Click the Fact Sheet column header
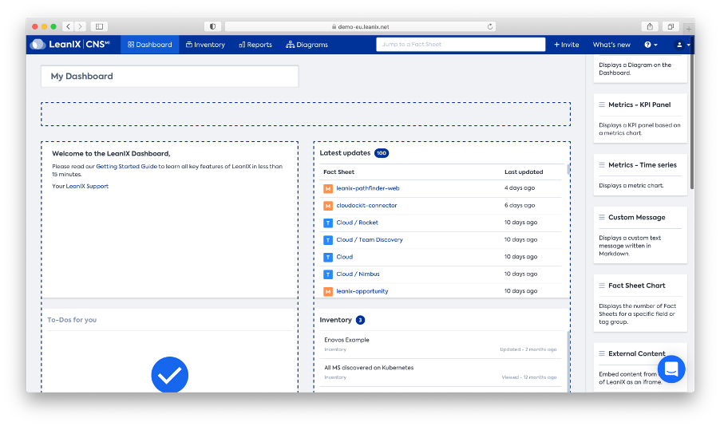The image size is (720, 426). pos(339,172)
